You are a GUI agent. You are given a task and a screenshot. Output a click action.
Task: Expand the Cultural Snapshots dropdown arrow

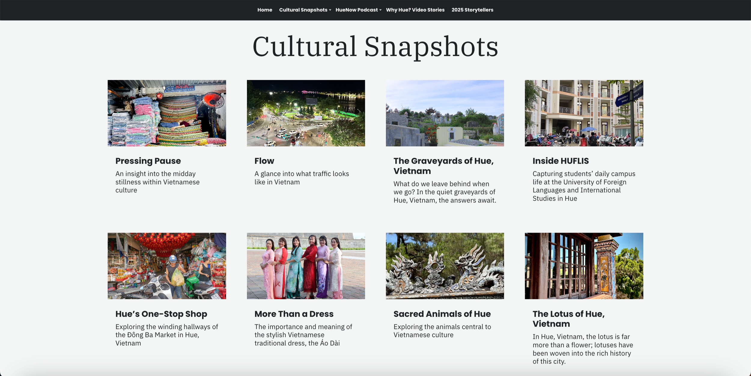(330, 10)
